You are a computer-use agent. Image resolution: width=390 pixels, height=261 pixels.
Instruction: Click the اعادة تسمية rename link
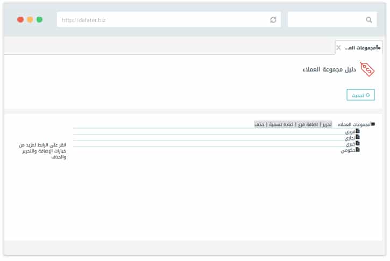(281, 124)
